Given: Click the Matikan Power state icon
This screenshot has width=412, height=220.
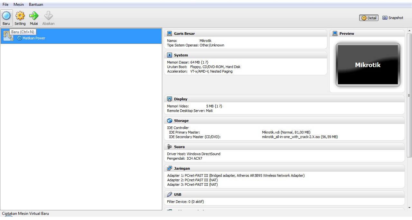Looking at the screenshot, I should tap(19, 38).
